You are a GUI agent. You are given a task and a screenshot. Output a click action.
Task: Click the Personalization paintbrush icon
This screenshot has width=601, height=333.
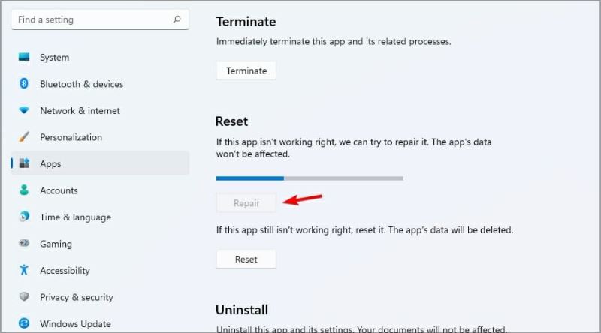click(x=24, y=137)
